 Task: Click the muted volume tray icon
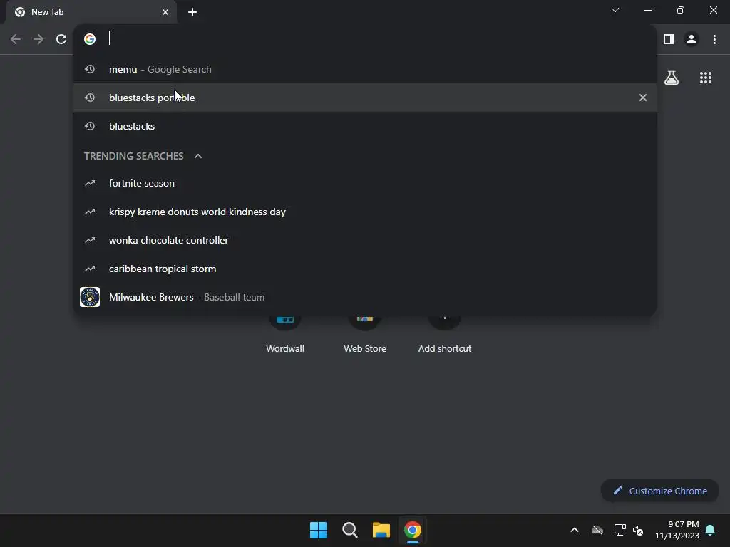coord(638,530)
